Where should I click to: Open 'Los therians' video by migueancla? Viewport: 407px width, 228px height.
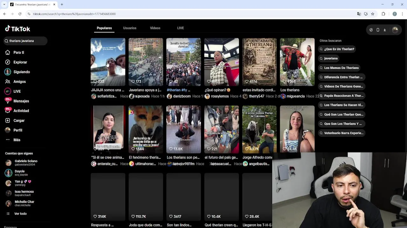click(x=297, y=62)
